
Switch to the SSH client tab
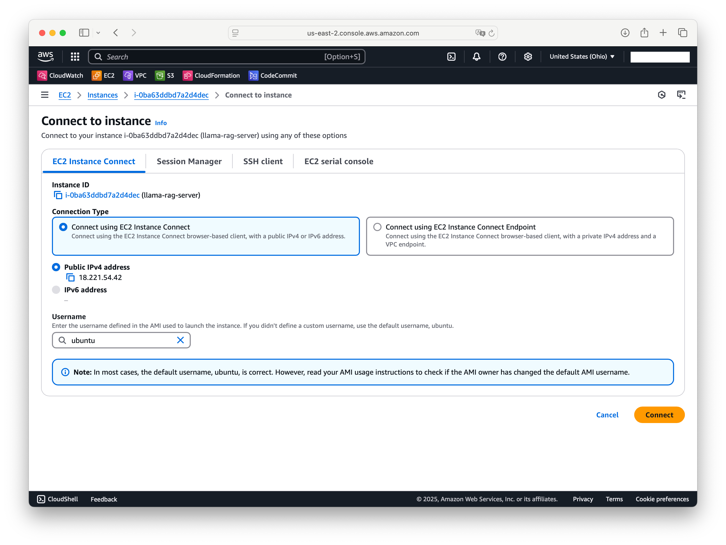[263, 161]
